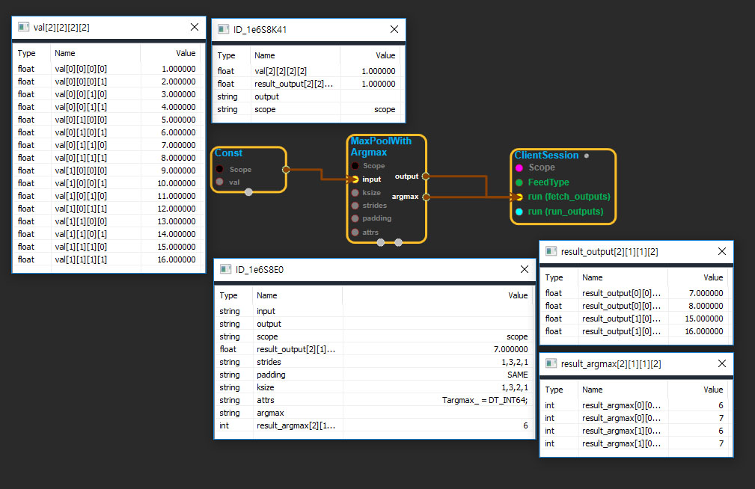Click the magenta Scope port on ClientSession
This screenshot has width=755, height=489.
point(519,167)
